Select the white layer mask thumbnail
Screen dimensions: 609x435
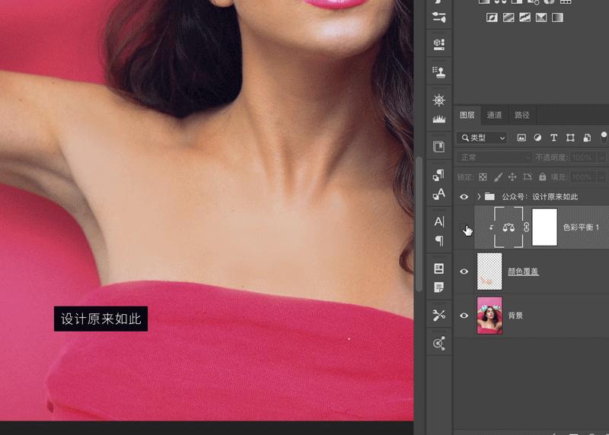pos(544,227)
